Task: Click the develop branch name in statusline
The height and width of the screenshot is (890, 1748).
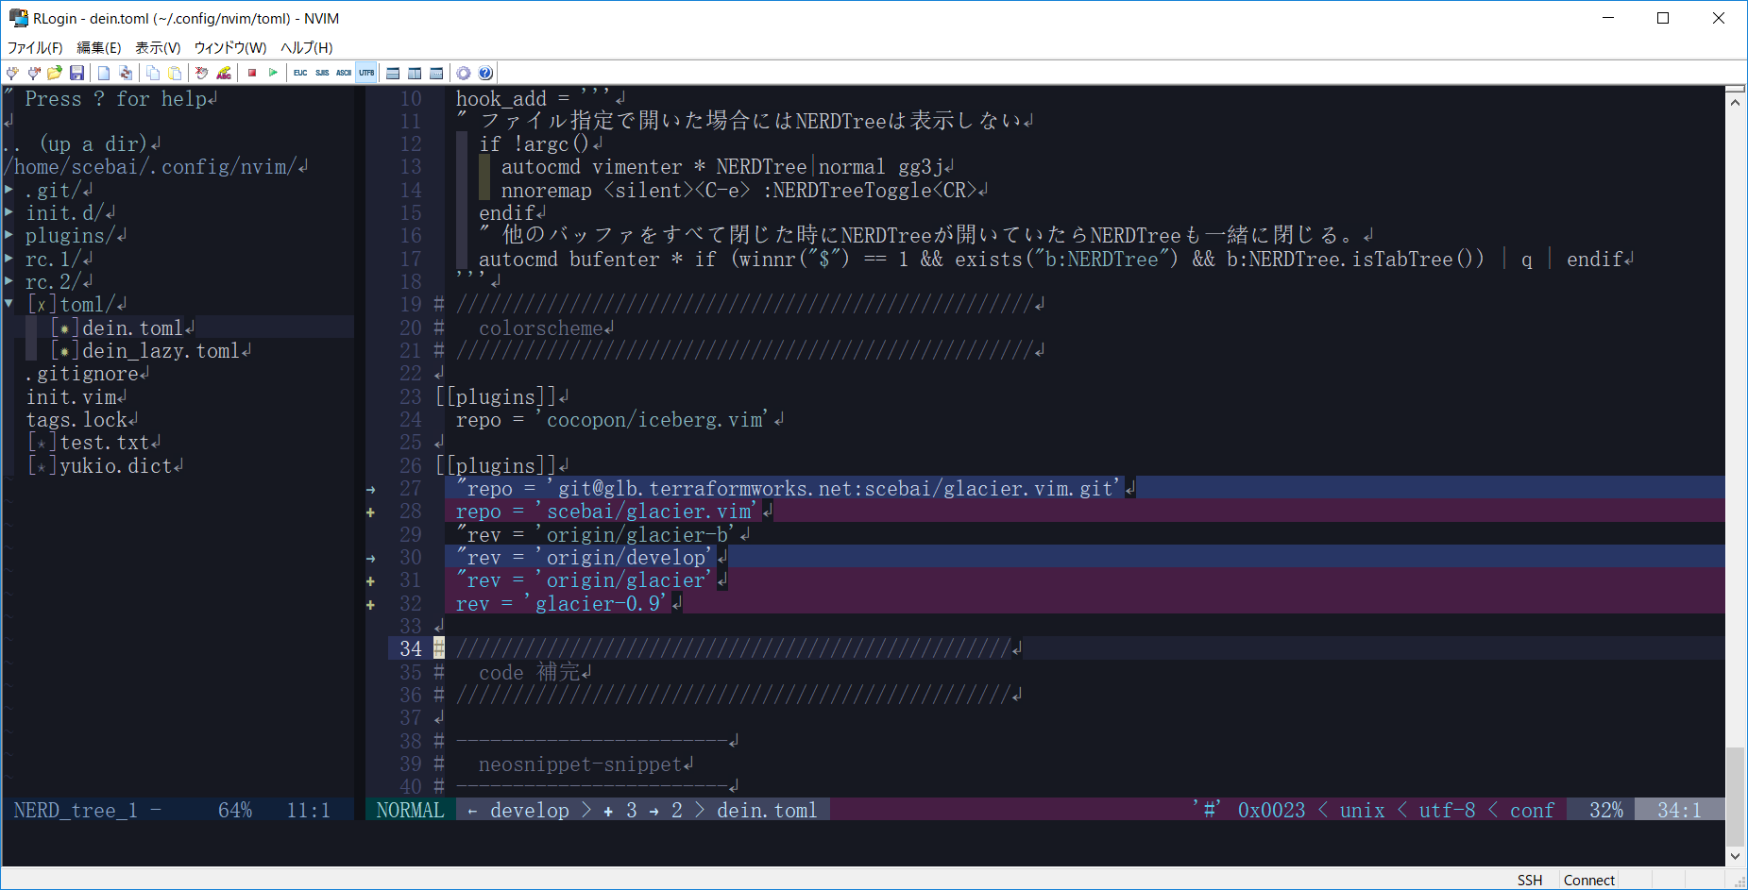Action: [530, 810]
